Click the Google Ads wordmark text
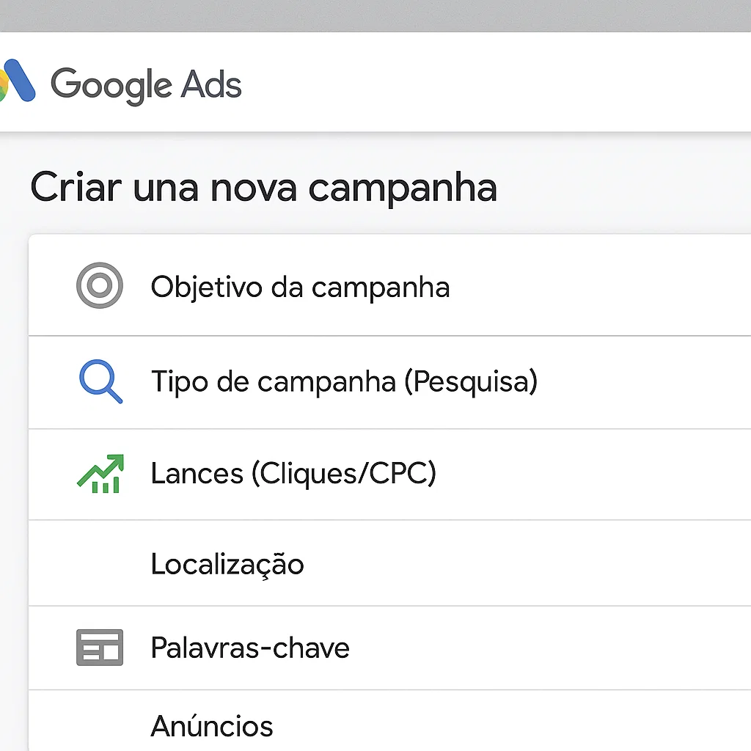Viewport: 751px width, 751px height. click(x=146, y=85)
